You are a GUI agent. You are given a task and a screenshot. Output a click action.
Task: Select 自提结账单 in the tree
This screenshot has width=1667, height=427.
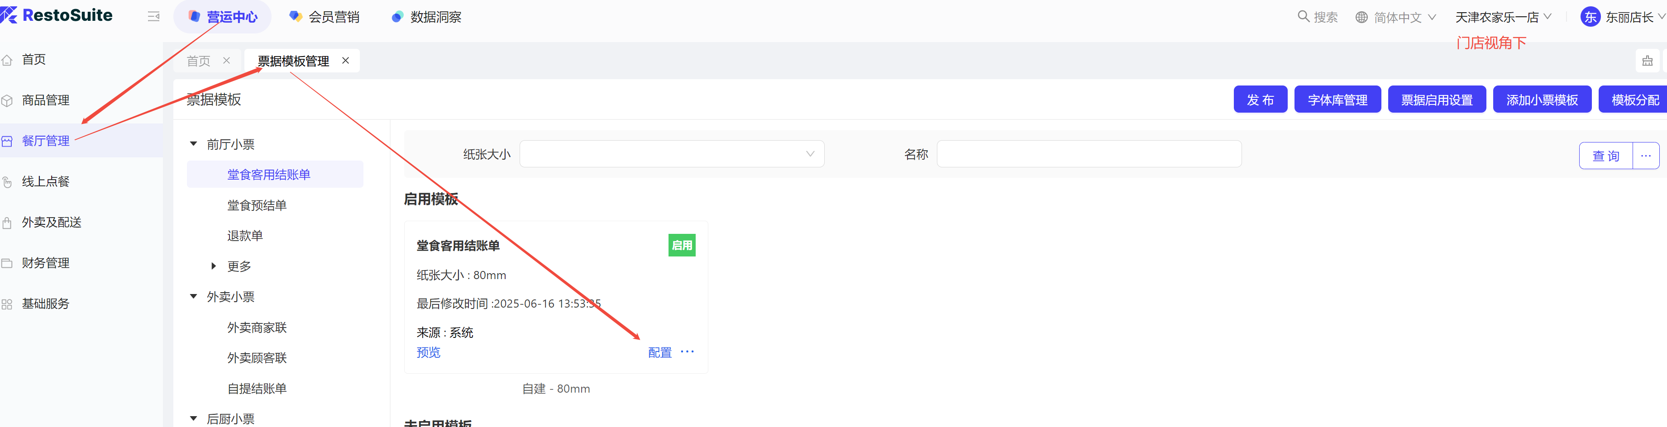[256, 388]
